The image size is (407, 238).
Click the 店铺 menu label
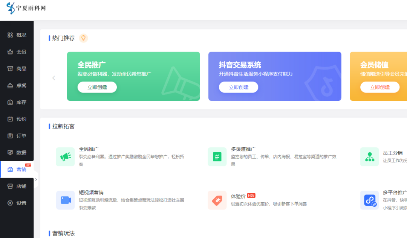pyautogui.click(x=21, y=186)
